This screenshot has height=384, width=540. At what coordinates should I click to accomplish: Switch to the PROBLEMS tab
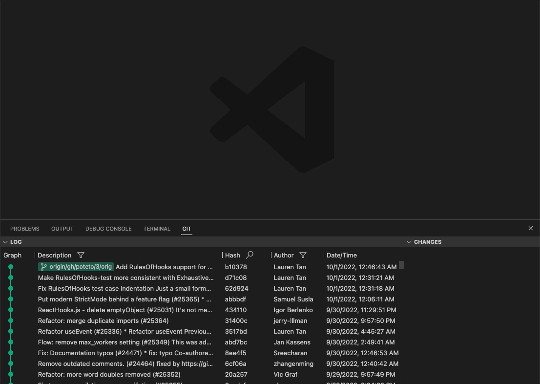pyautogui.click(x=25, y=229)
